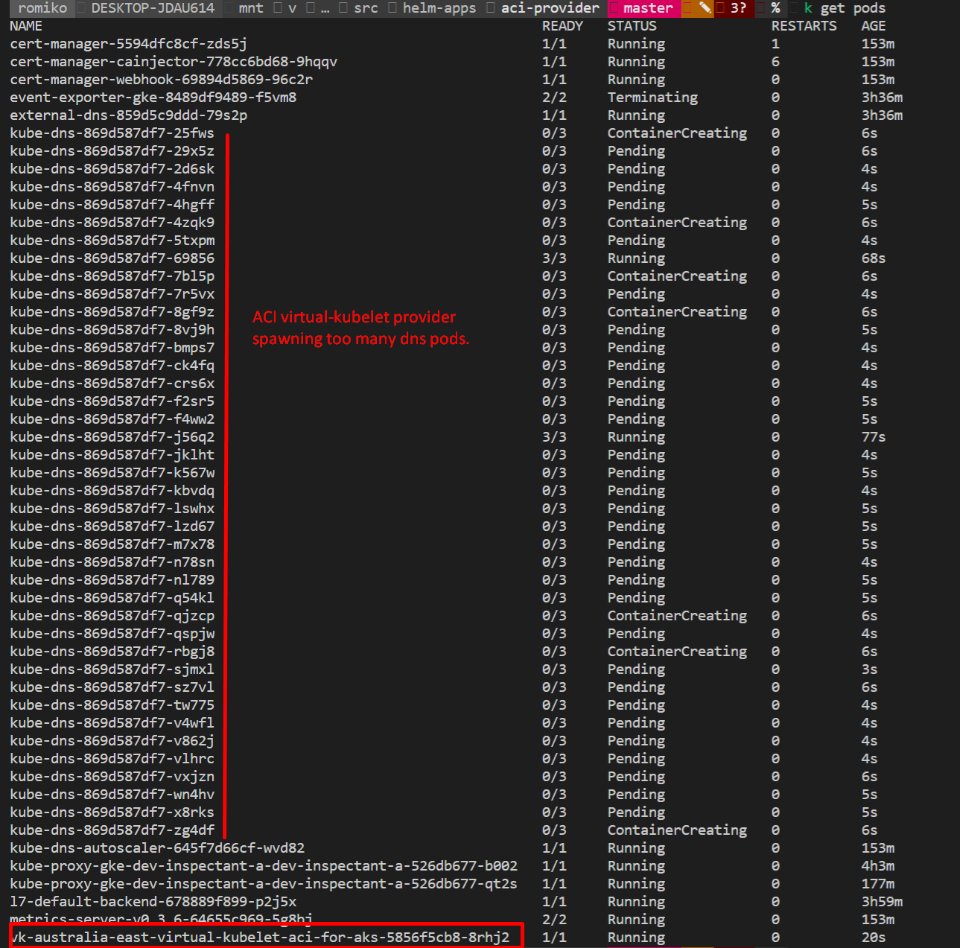Toggle the romiko user segment
Screen dimensions: 960x948
point(41,9)
